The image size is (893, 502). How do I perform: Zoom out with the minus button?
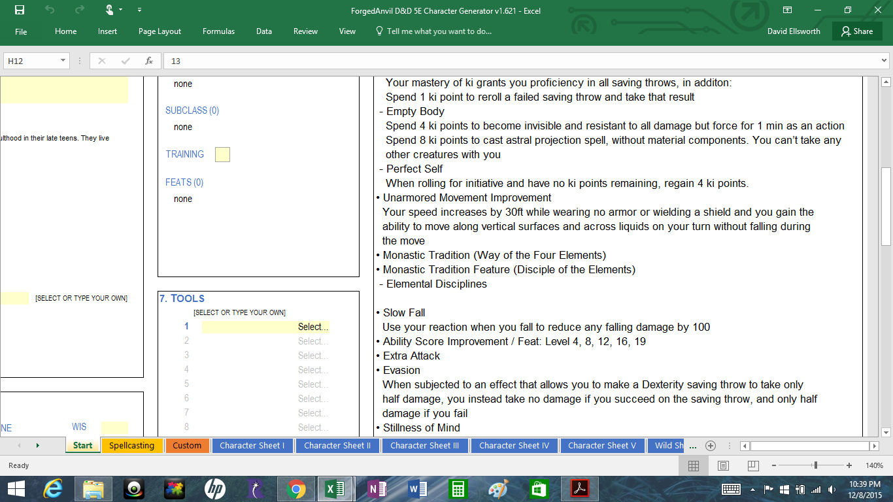tap(774, 465)
